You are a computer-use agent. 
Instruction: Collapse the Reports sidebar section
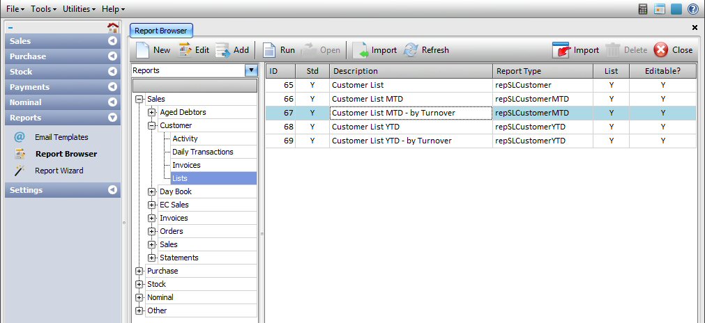click(x=112, y=118)
